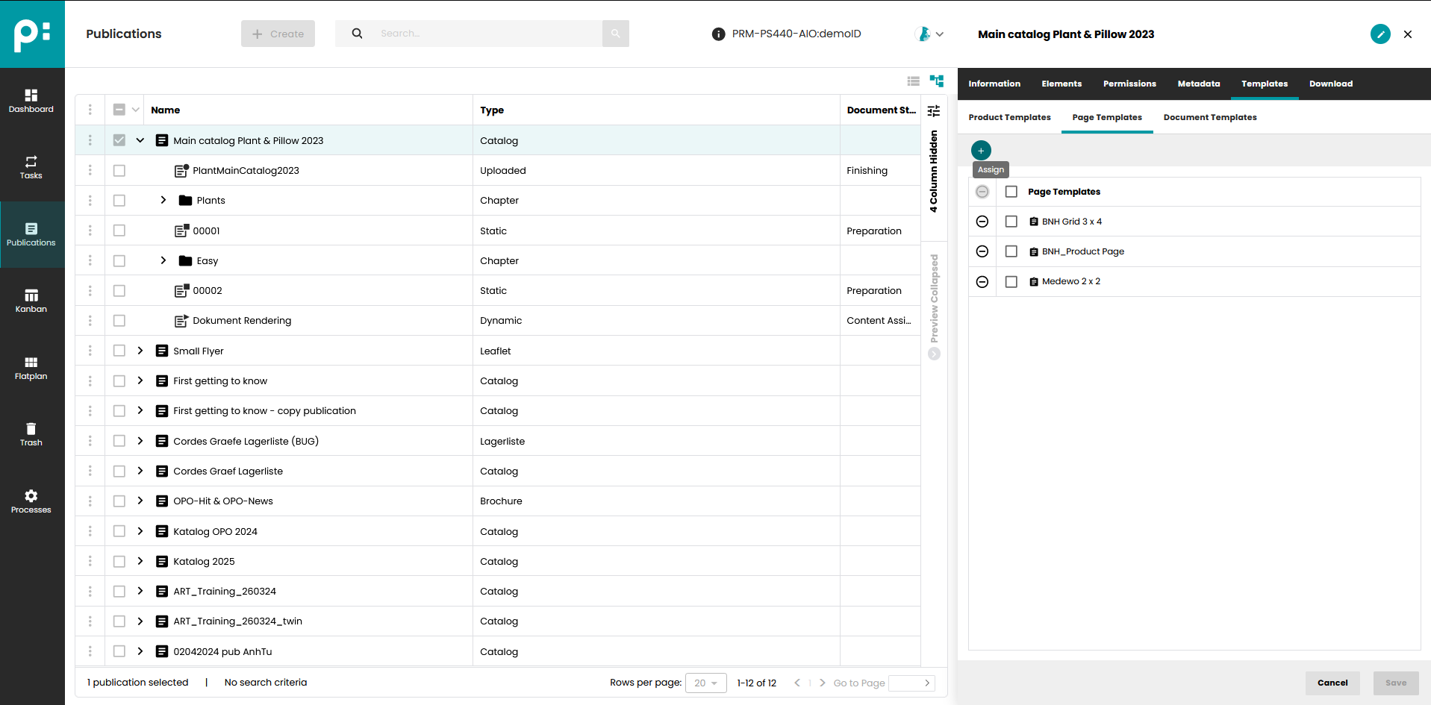The image size is (1431, 705).
Task: Open the Rows per page dropdown
Action: click(705, 683)
